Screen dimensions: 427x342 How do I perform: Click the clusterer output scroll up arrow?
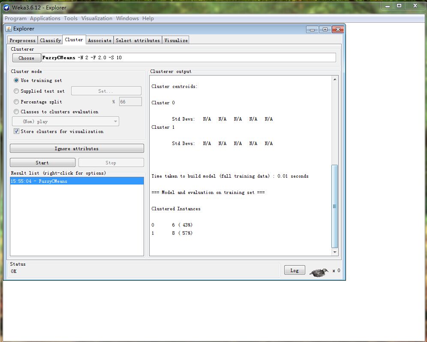(335, 79)
